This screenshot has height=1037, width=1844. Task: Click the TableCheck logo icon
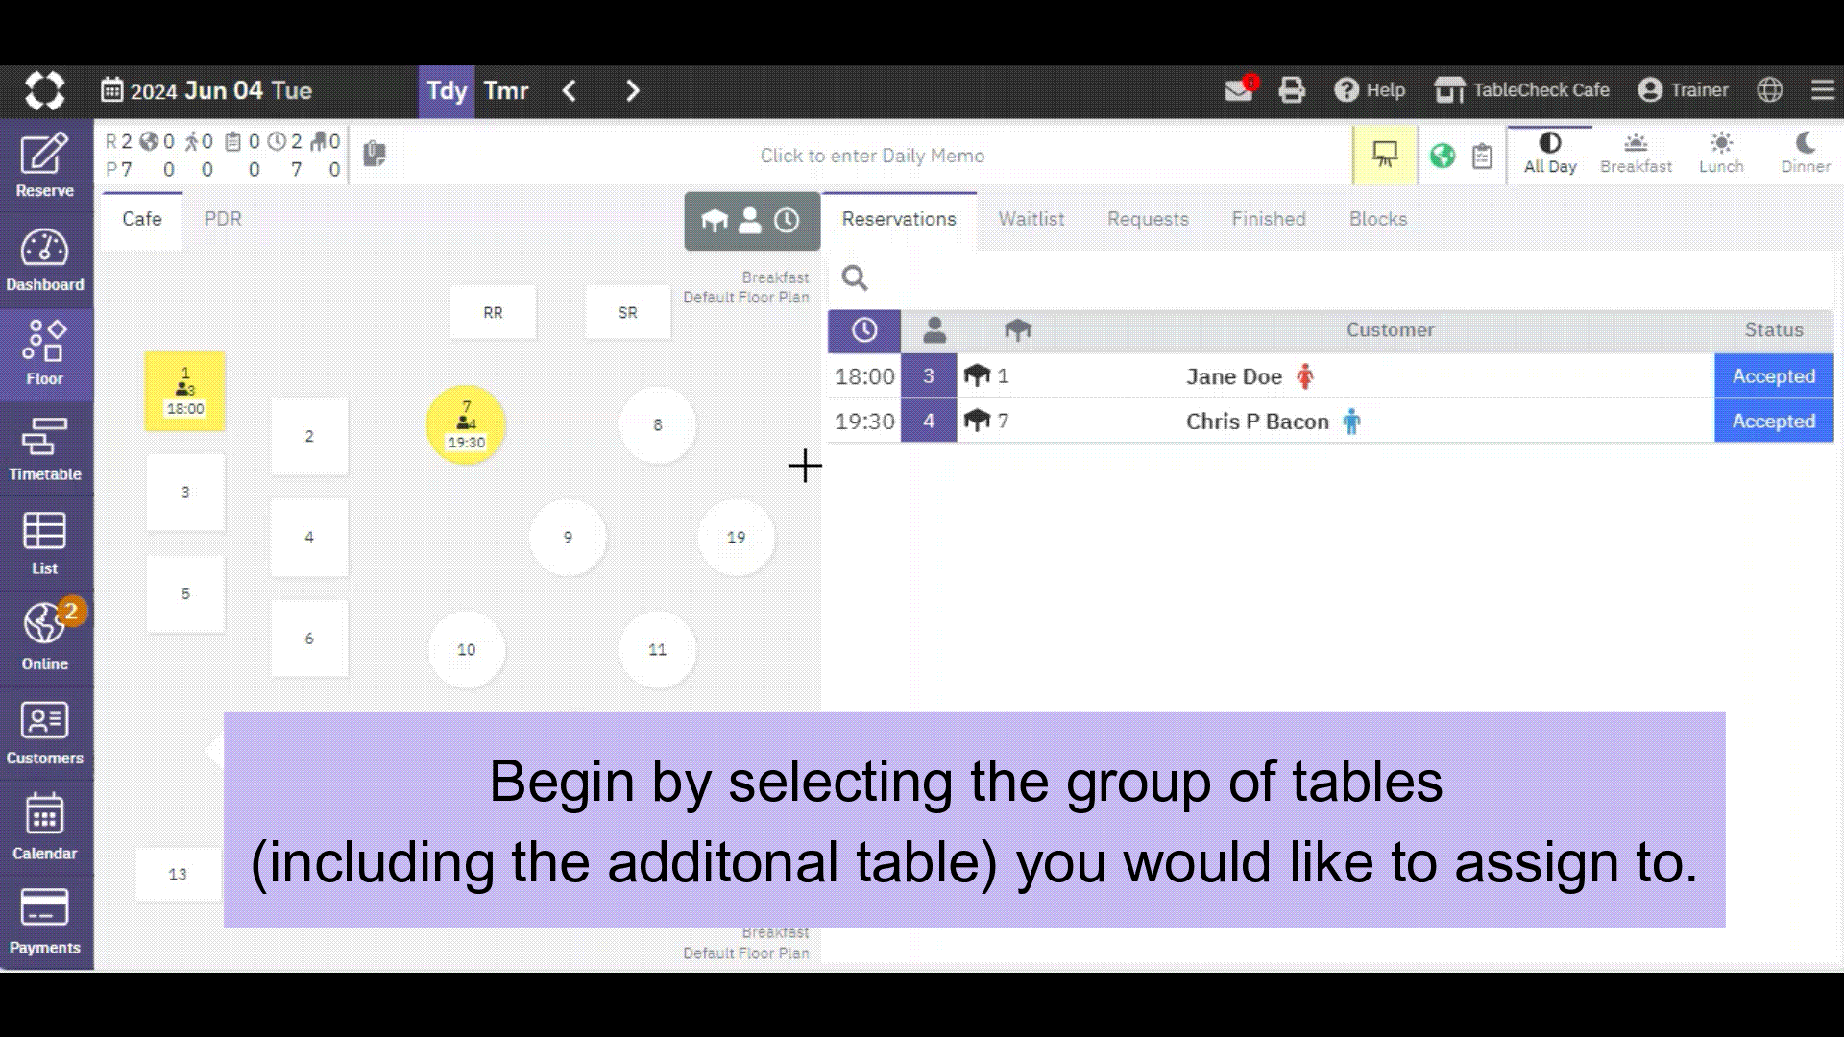[44, 90]
